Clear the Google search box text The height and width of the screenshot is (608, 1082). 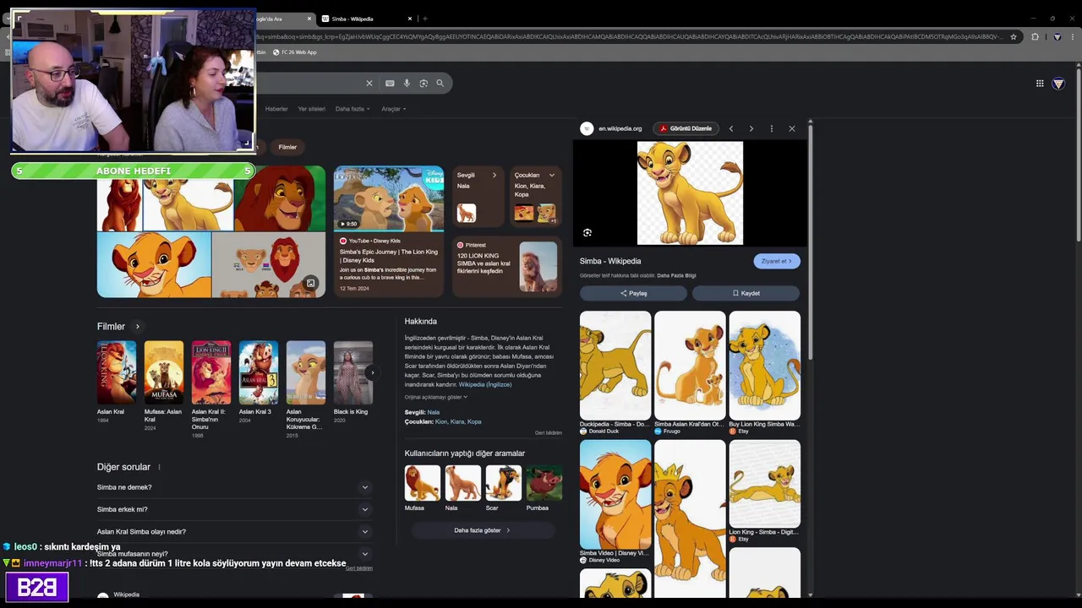tap(369, 83)
